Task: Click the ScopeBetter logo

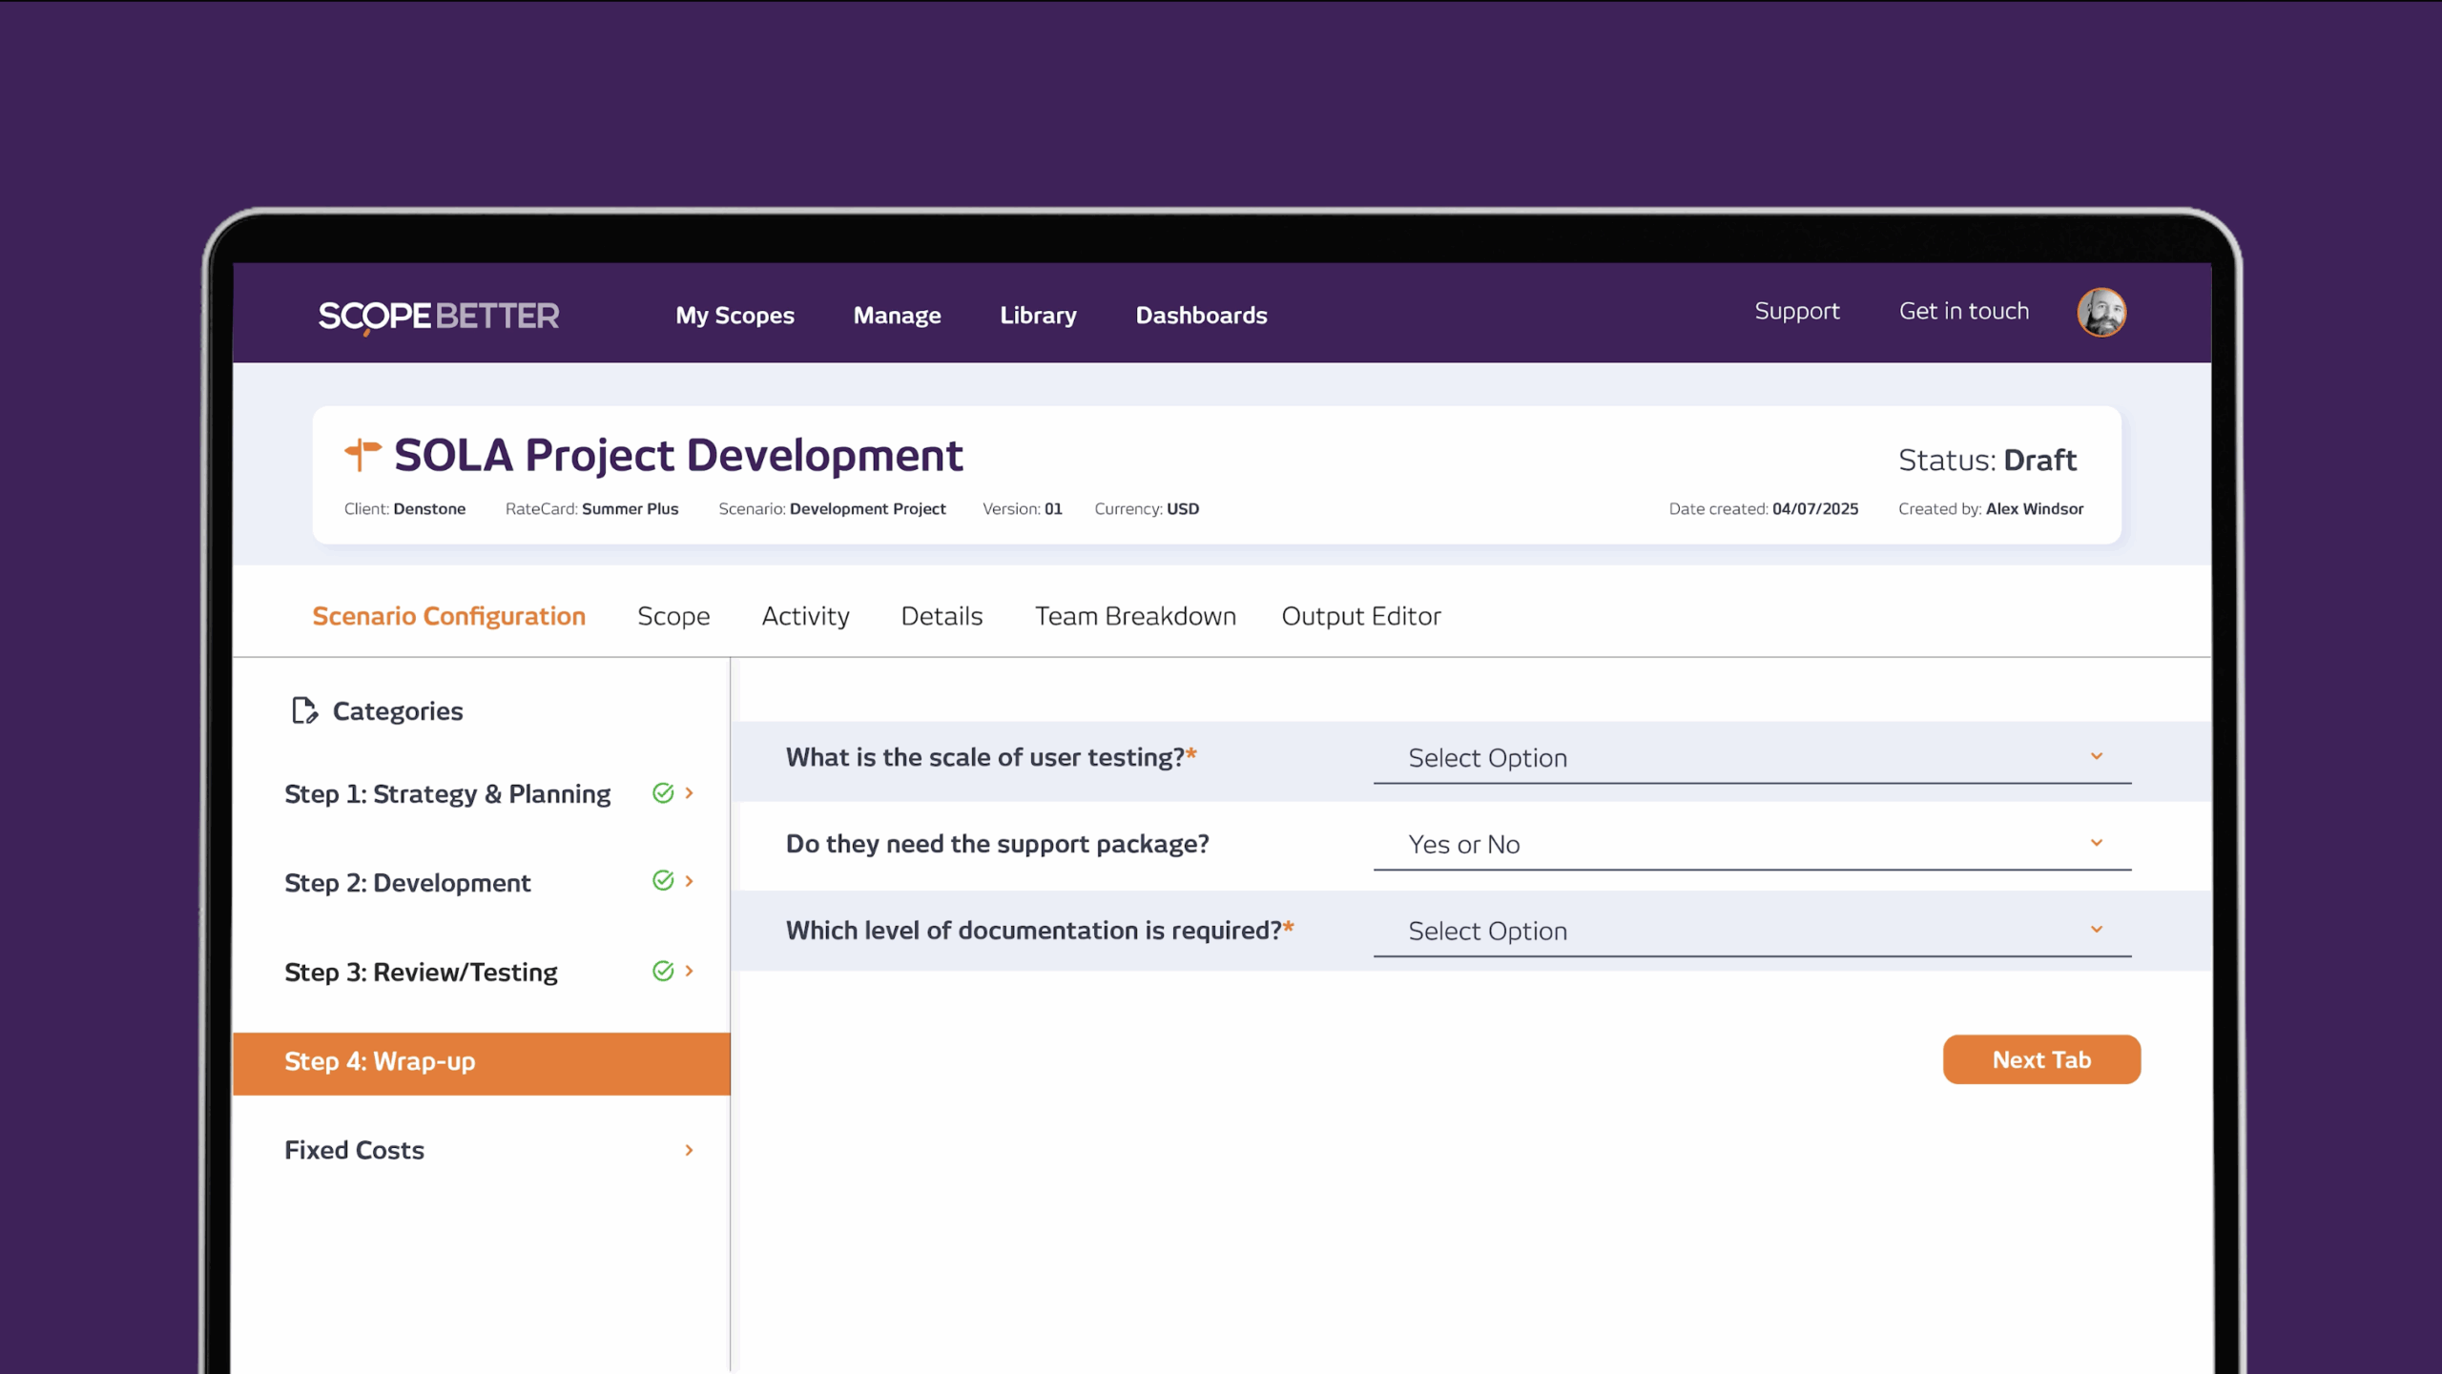Action: click(x=438, y=316)
